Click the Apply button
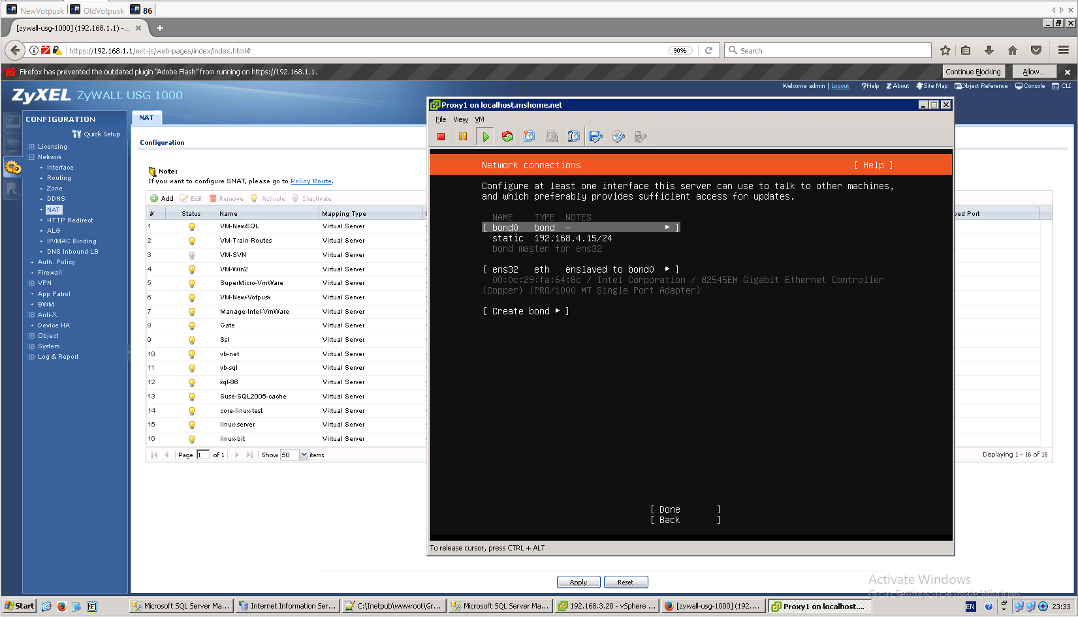The image size is (1078, 617). click(x=579, y=582)
